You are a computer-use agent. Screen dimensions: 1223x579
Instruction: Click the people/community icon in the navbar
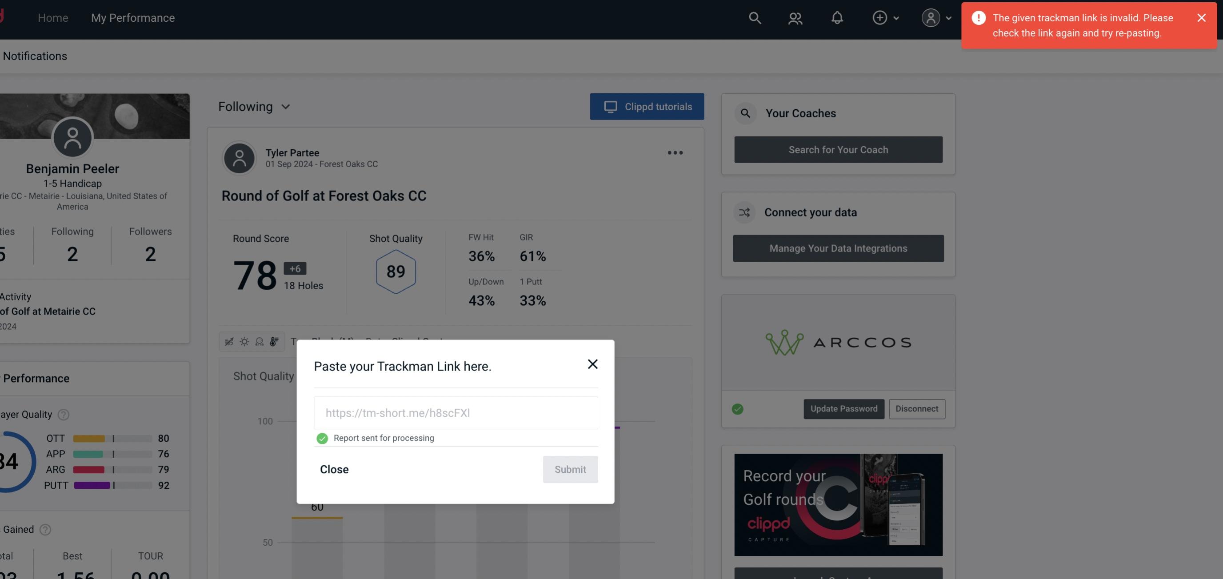point(795,17)
